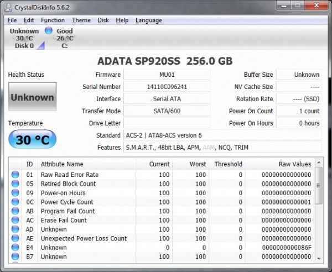Click the Power On Count field 1 count

[299, 111]
